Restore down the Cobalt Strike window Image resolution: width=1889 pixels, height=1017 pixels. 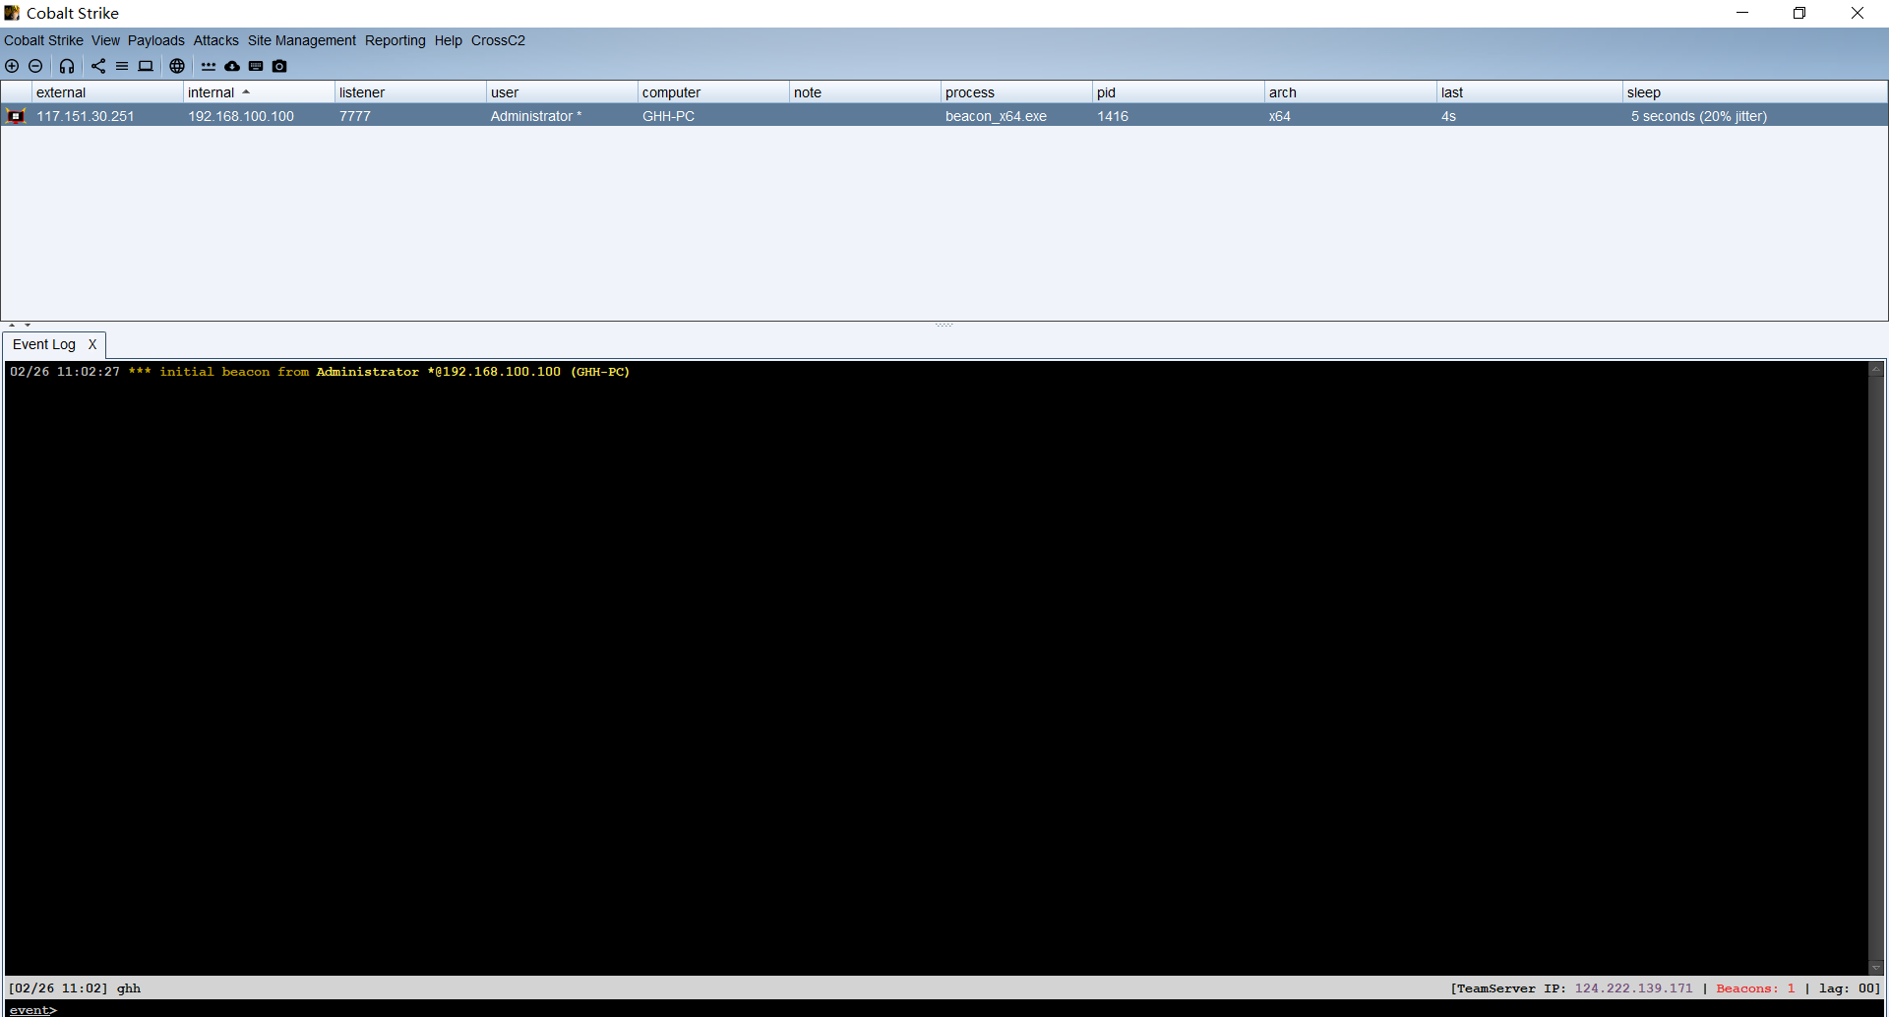tap(1799, 13)
